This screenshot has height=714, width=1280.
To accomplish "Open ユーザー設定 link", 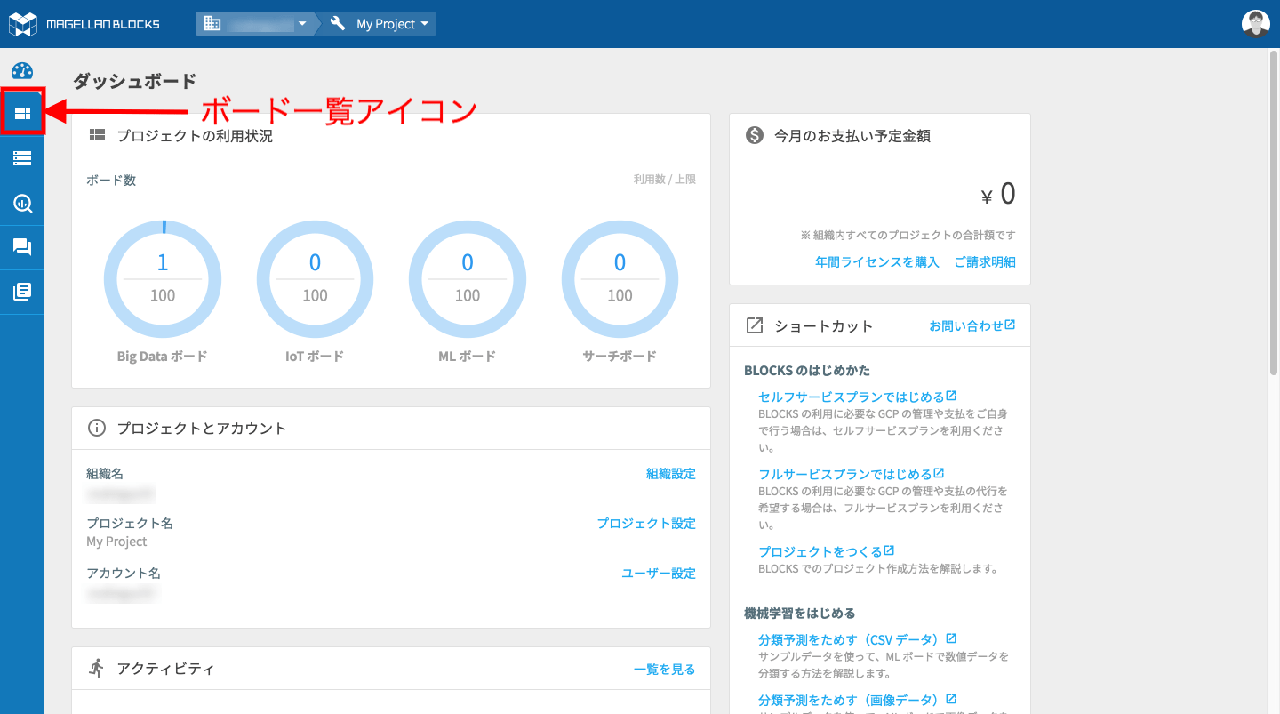I will click(x=659, y=574).
